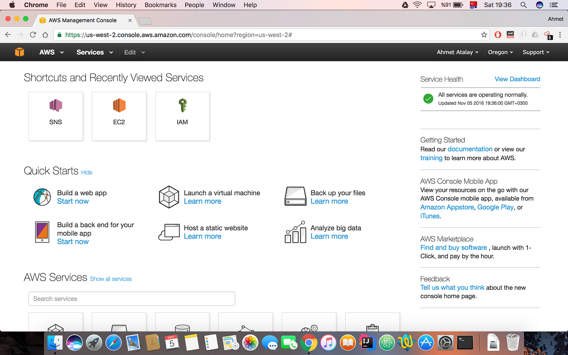This screenshot has width=568, height=355.
Task: Expand the Support dropdown menu
Action: pos(536,52)
